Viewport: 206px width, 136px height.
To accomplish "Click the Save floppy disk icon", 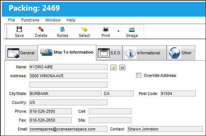I will click(x=19, y=29).
